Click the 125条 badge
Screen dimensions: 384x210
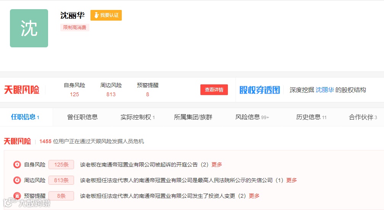click(61, 165)
